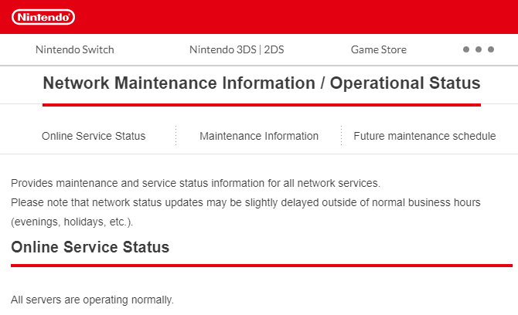Open the Nintendo Switch navigation item
The height and width of the screenshot is (315, 518).
pos(75,50)
